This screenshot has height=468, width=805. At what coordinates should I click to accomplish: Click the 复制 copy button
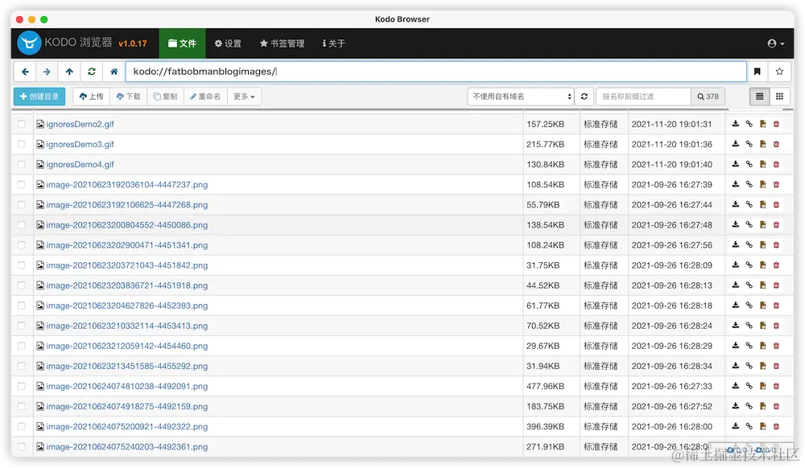165,96
